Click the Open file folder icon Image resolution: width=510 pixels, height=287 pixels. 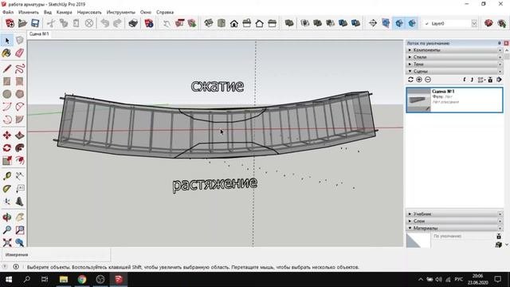[22, 23]
